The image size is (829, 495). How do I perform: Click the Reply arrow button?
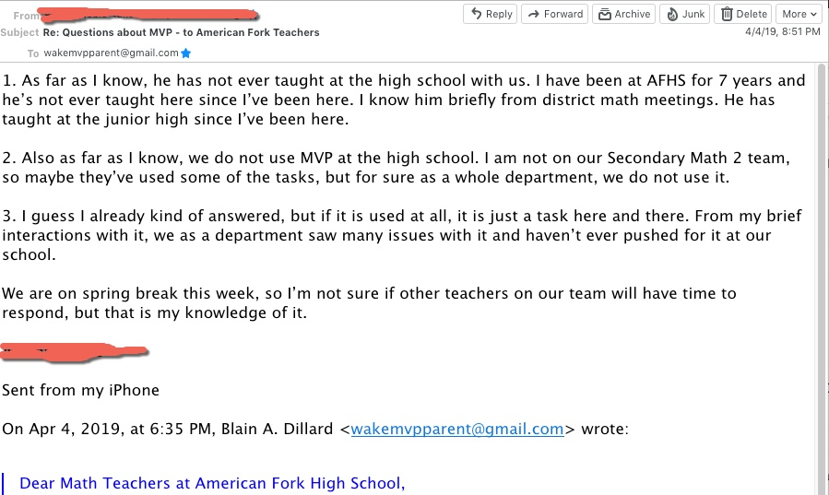point(490,14)
